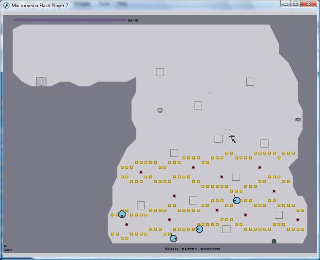Click the exit door switch near right wall
The width and height of the screenshot is (320, 260).
tap(298, 120)
